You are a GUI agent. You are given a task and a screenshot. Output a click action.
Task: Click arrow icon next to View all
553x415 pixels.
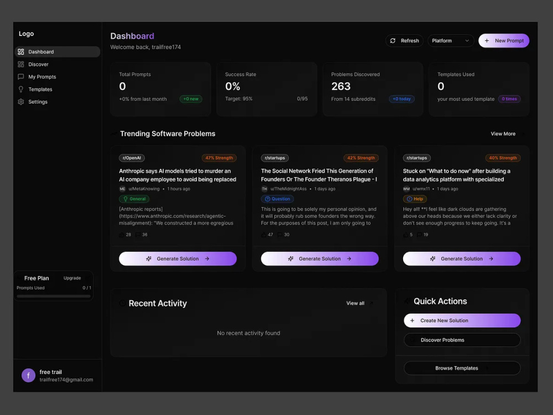pyautogui.click(x=371, y=303)
